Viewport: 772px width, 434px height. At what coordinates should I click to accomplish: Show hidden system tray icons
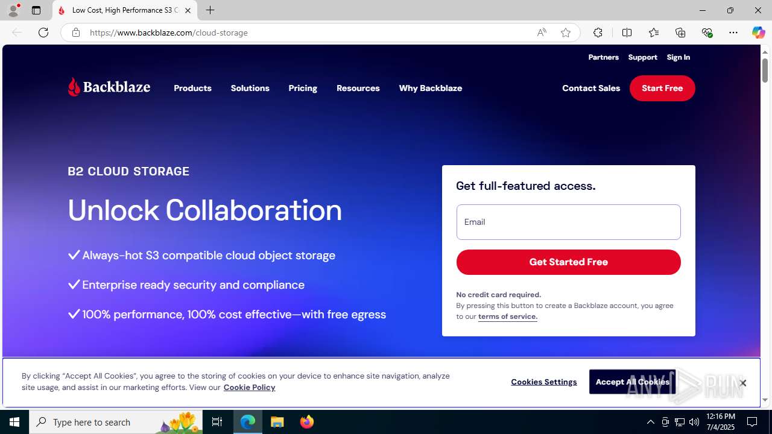pyautogui.click(x=650, y=422)
